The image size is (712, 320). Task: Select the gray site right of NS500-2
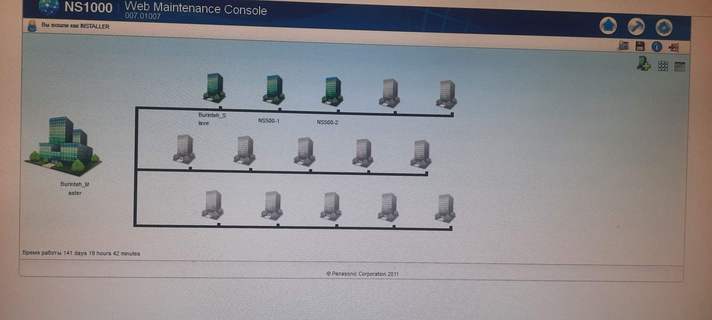pos(389,93)
